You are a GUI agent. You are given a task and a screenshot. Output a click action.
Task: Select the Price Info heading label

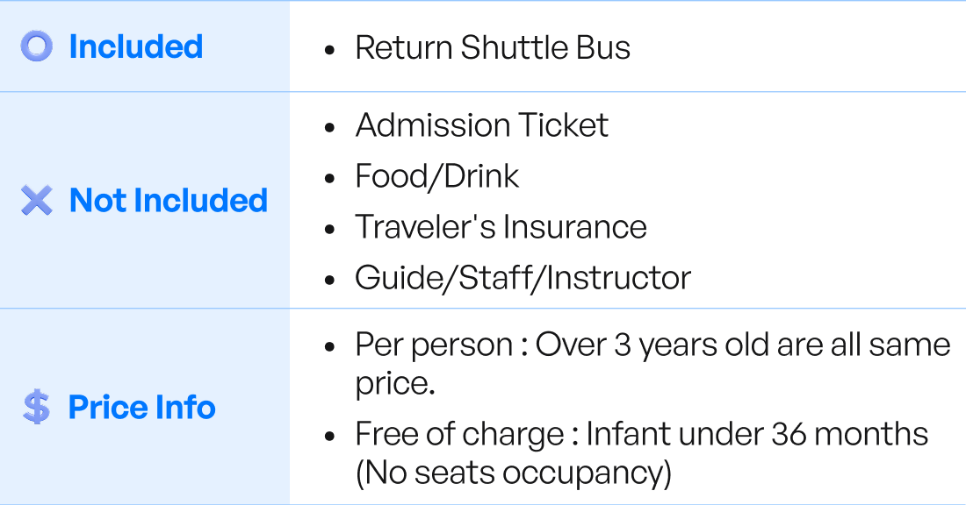[x=141, y=408]
